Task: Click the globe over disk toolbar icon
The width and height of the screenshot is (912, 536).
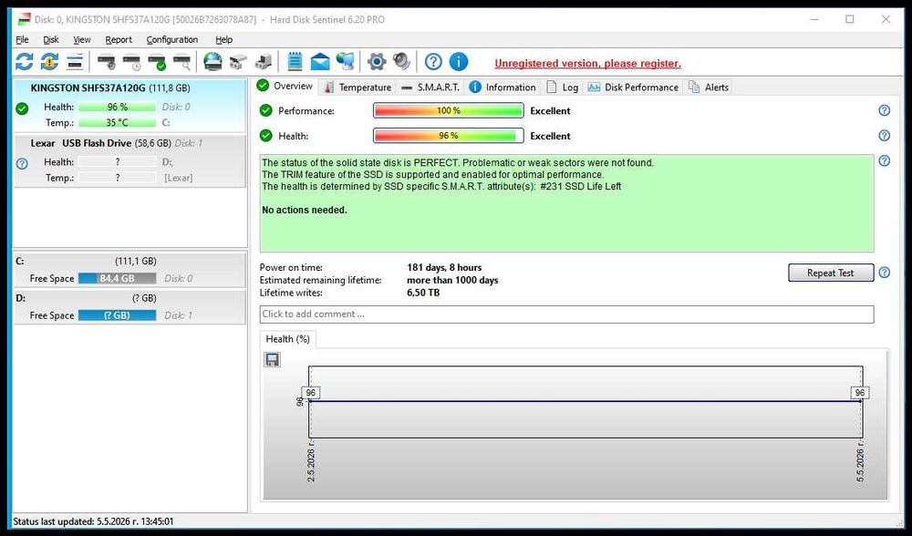Action: (212, 61)
